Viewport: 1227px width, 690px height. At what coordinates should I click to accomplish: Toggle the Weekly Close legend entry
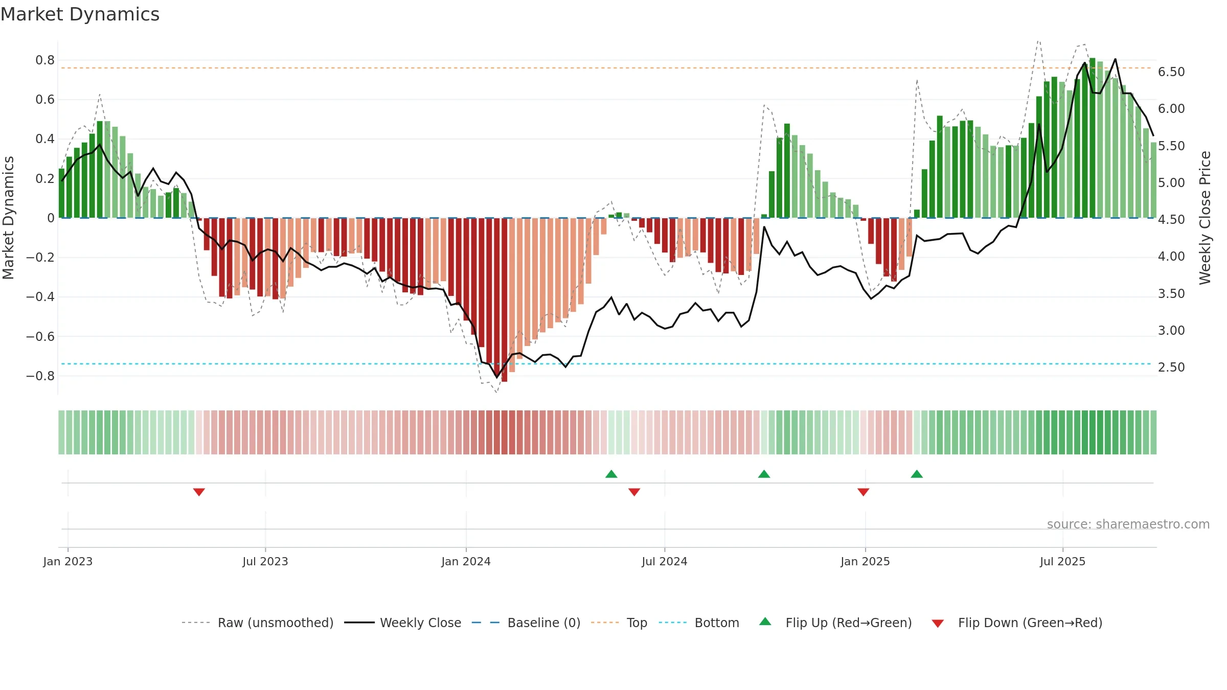pos(403,623)
